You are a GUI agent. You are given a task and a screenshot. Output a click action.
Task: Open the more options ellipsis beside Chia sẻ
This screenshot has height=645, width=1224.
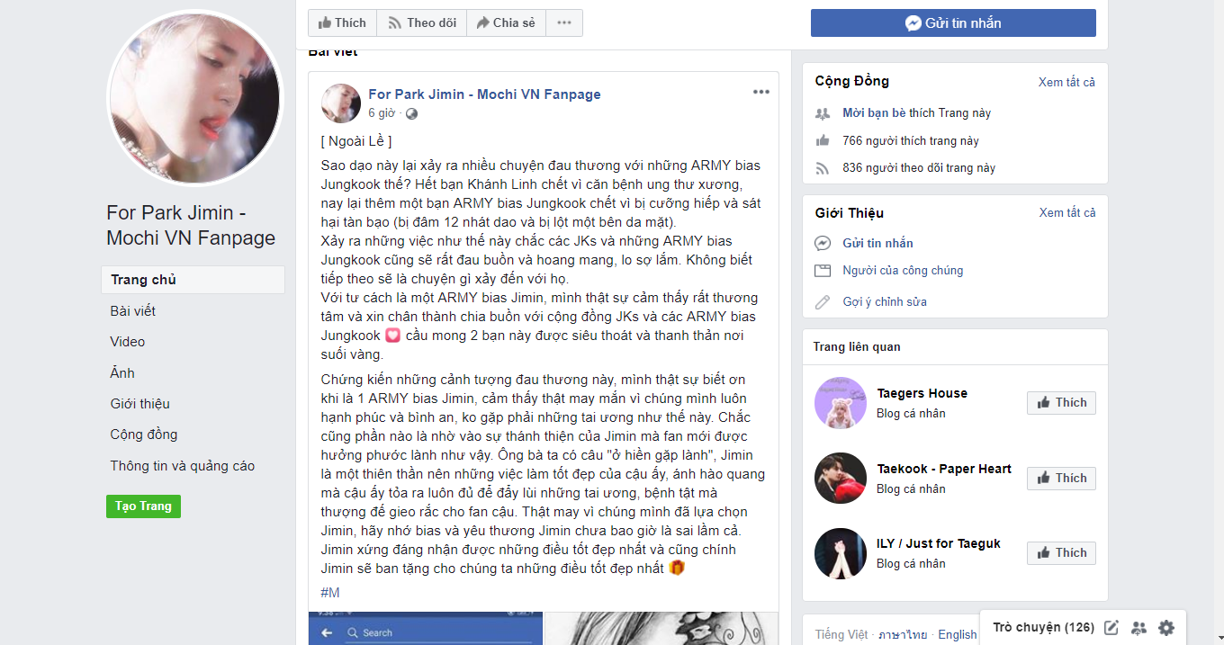(563, 22)
